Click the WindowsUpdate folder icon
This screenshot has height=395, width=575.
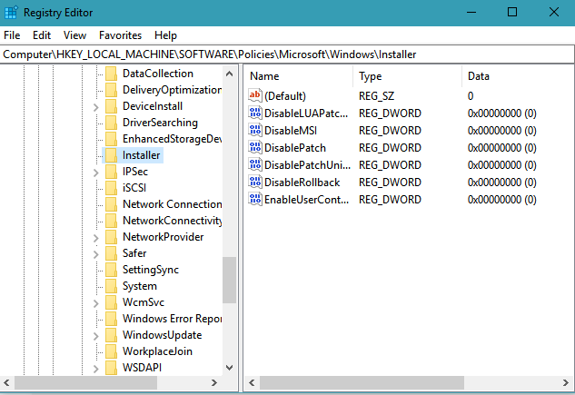(x=111, y=335)
